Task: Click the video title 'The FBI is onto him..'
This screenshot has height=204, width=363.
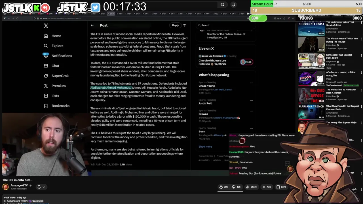Action: click(x=17, y=180)
